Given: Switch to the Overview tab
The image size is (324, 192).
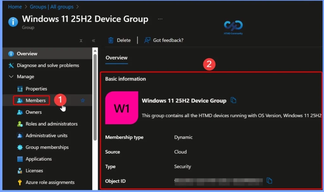Looking at the screenshot, I should pyautogui.click(x=116, y=58).
